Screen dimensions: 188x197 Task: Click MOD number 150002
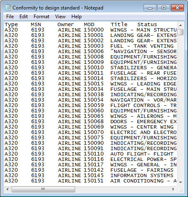click(94, 41)
